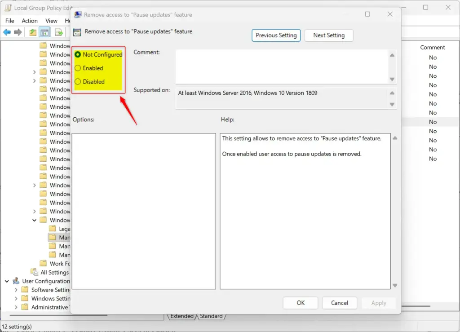The image size is (460, 332).
Task: Maximize the policy setting dialog
Action: tap(367, 14)
